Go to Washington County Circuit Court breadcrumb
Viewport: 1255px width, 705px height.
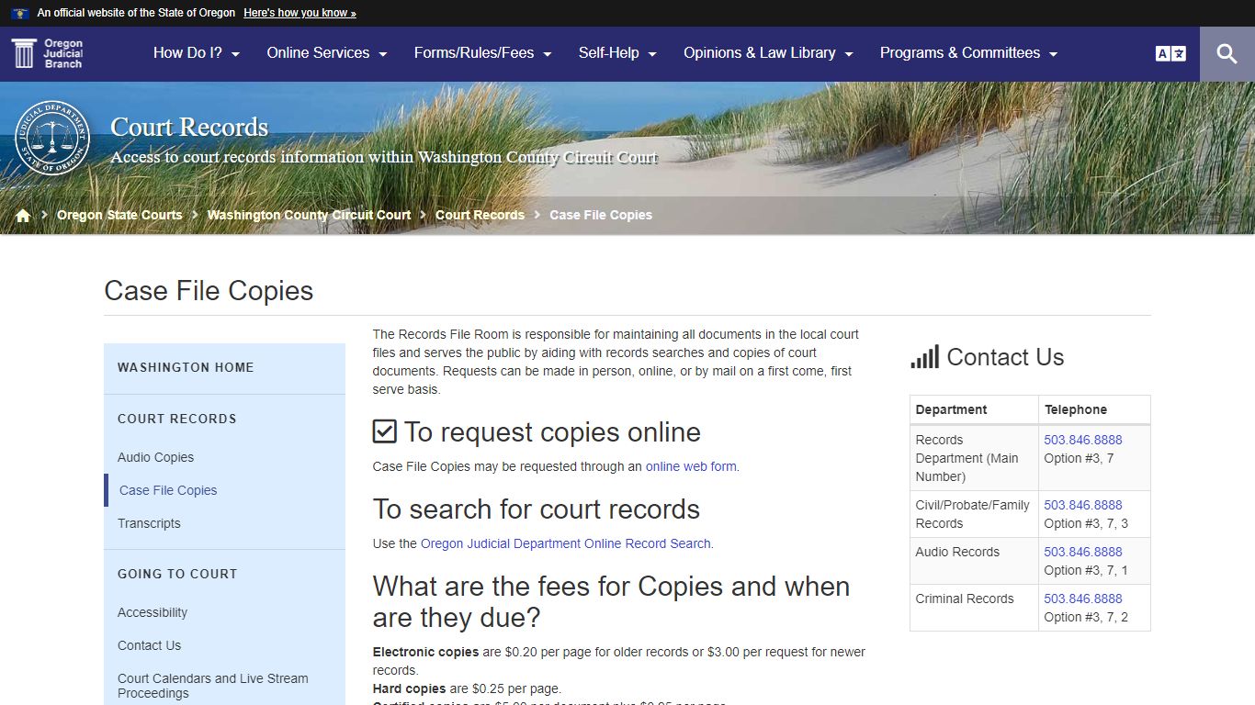[309, 215]
